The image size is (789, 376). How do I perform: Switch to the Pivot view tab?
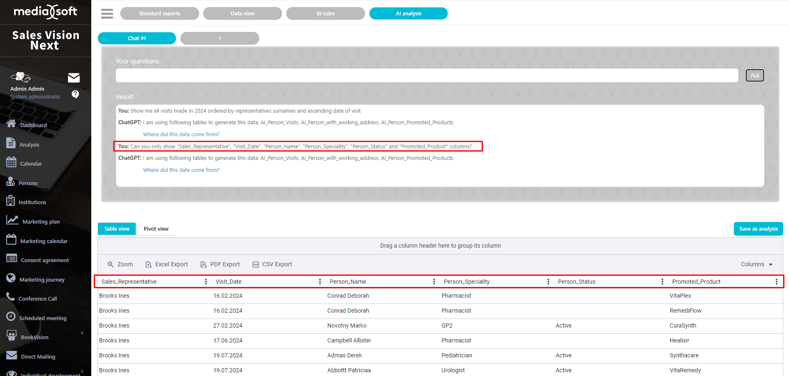coord(156,229)
